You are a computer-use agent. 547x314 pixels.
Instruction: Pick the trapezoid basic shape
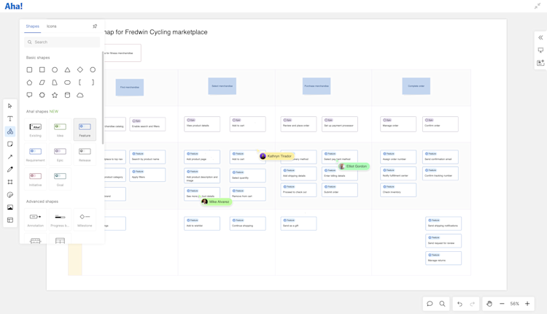[55, 83]
